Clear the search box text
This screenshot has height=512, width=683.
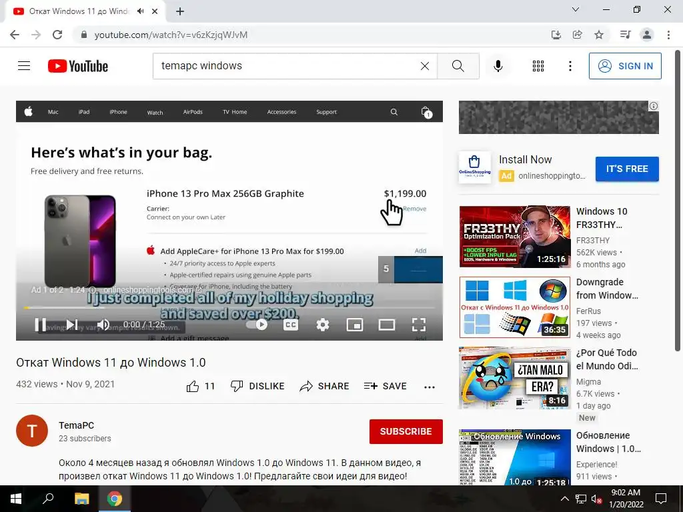[425, 66]
